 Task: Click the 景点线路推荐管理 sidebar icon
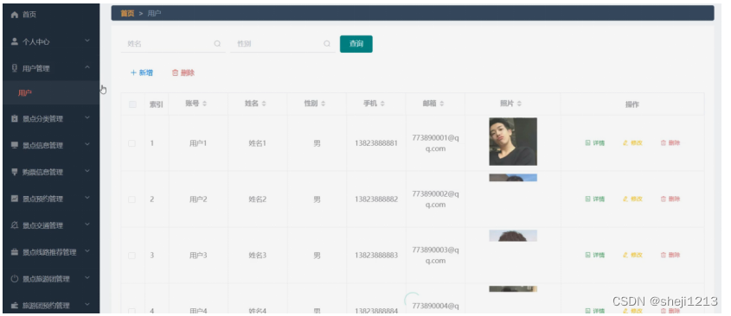pos(15,252)
